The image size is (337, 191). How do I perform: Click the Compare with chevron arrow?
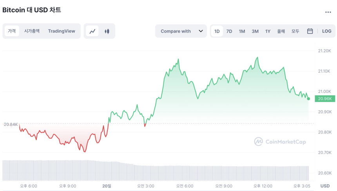coord(201,31)
